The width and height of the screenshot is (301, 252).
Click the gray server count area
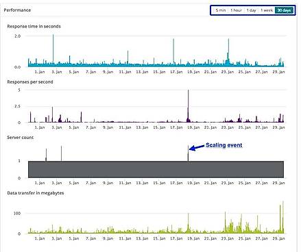tap(156, 169)
